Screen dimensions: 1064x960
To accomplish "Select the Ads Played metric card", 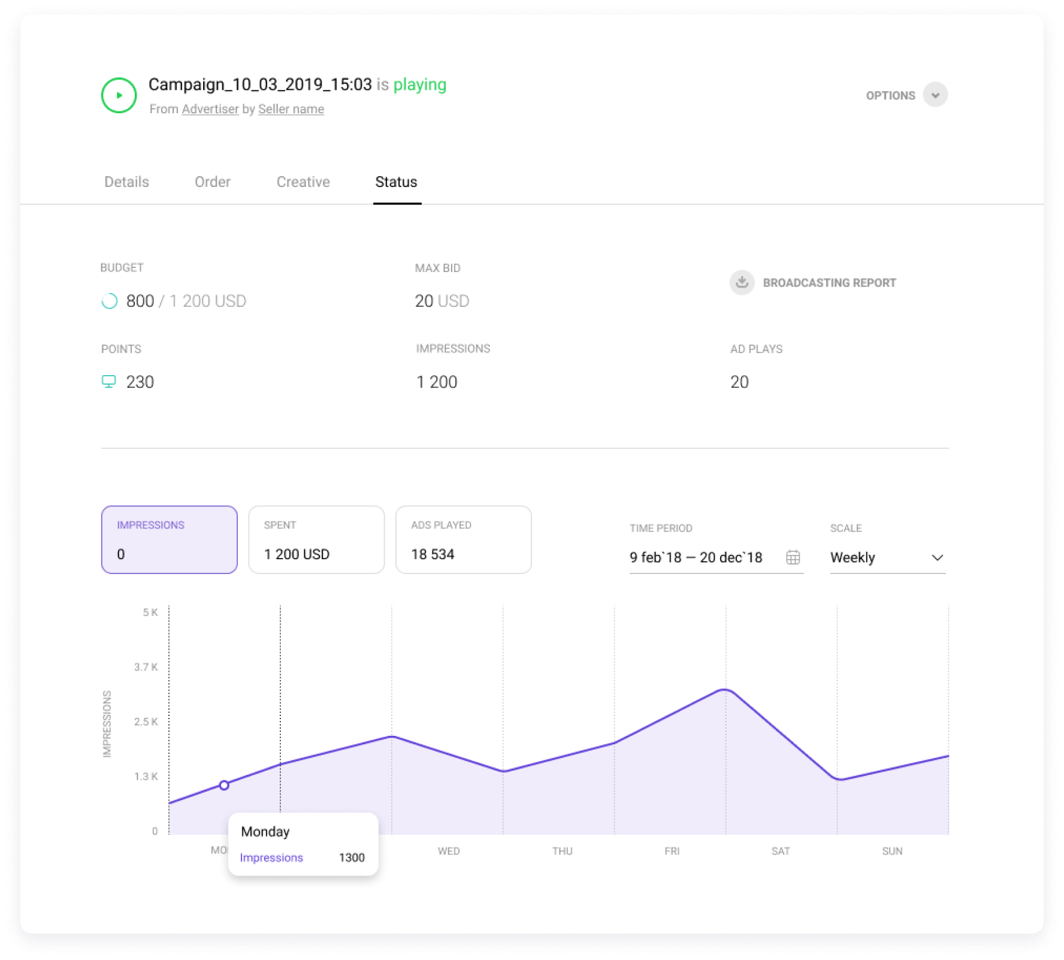I will 464,540.
